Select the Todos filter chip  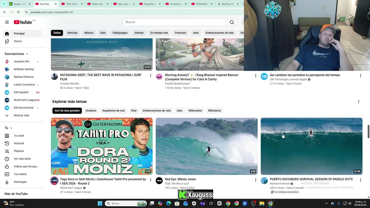[x=57, y=33]
